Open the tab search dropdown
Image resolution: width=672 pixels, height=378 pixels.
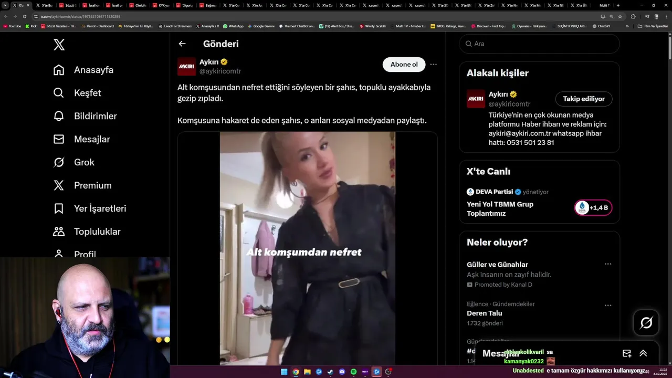tap(5, 5)
